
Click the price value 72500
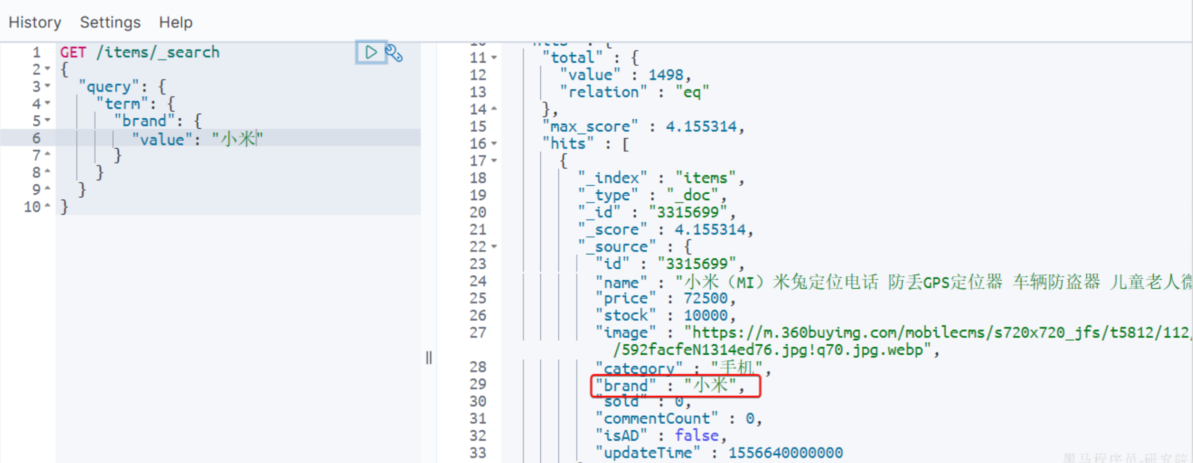coord(706,298)
